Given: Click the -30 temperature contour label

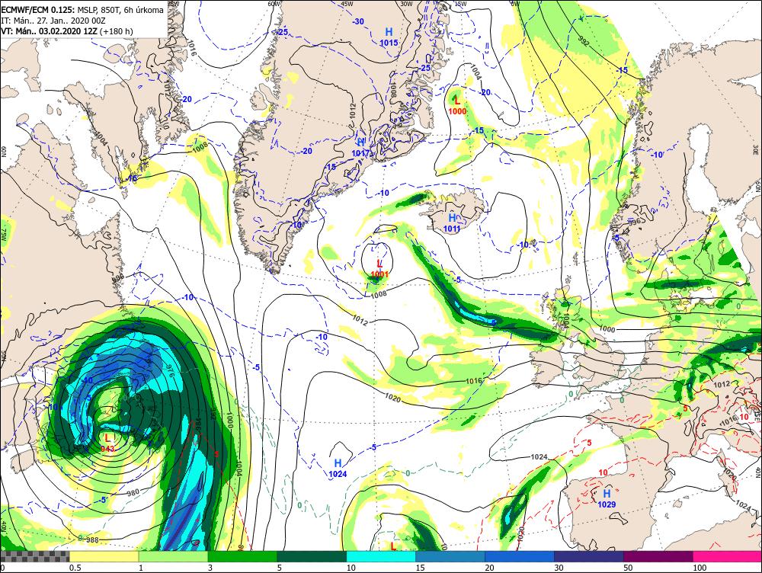Looking at the screenshot, I should click(358, 21).
